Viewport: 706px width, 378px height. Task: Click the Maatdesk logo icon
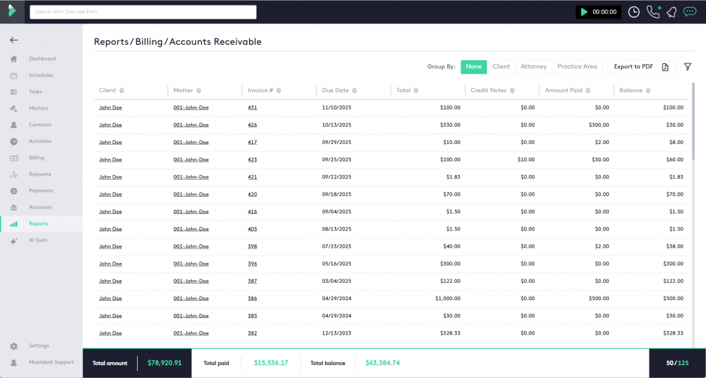[12, 11]
